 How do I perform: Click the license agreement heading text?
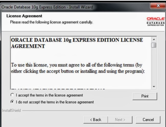pyautogui.click(x=77, y=43)
